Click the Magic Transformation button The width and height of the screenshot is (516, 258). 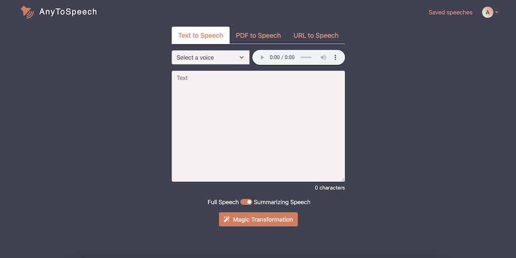tap(259, 220)
